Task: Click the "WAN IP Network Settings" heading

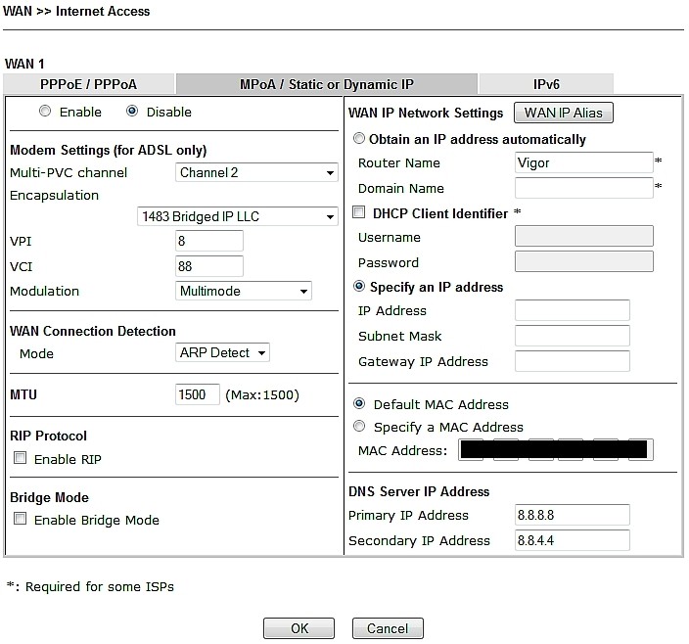Action: tap(426, 113)
